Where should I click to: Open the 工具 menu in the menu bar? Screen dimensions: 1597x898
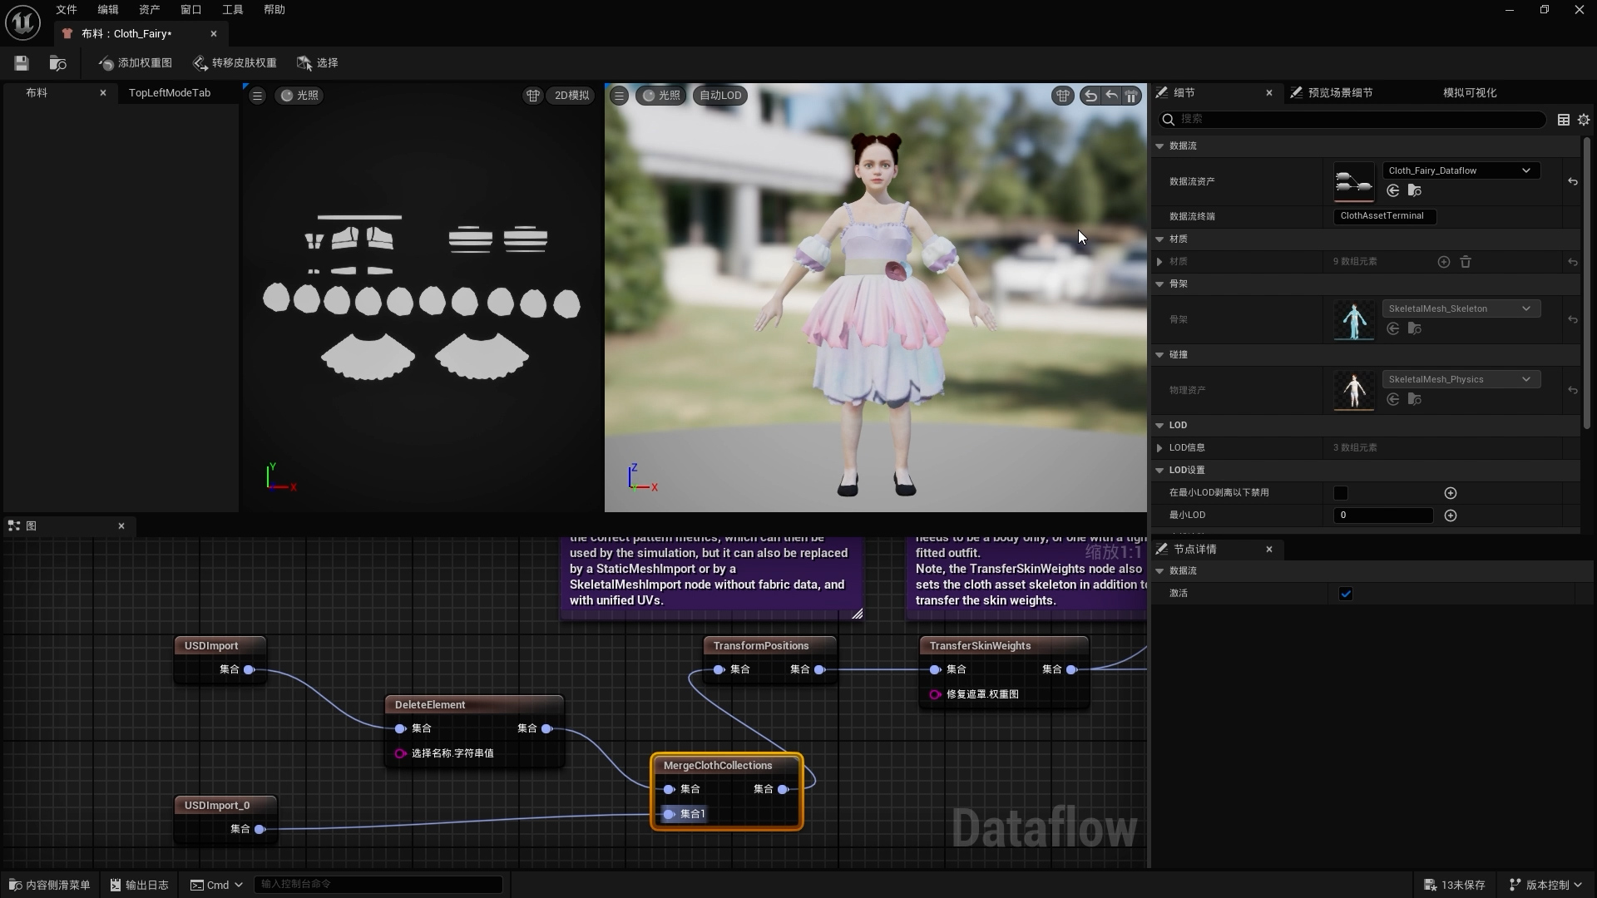(x=231, y=9)
